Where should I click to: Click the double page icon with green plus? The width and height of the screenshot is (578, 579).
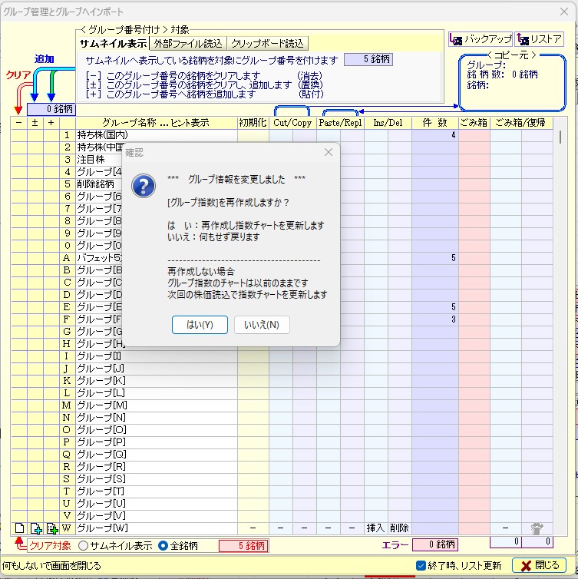tap(52, 528)
